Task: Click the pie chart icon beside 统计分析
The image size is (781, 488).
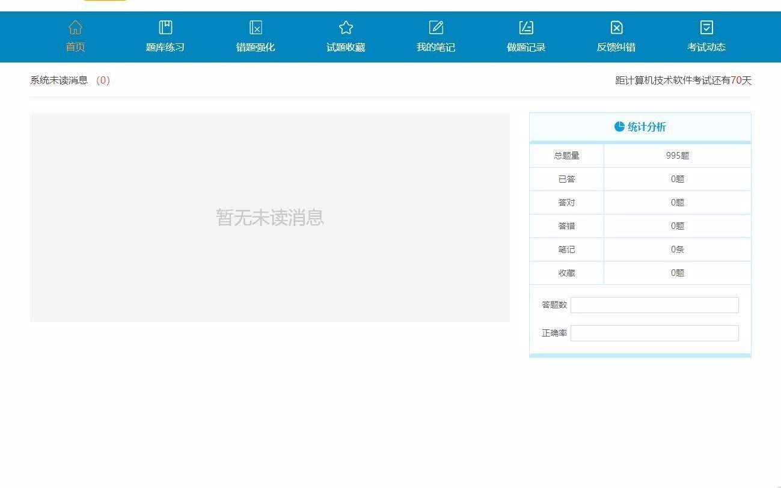Action: tap(619, 127)
